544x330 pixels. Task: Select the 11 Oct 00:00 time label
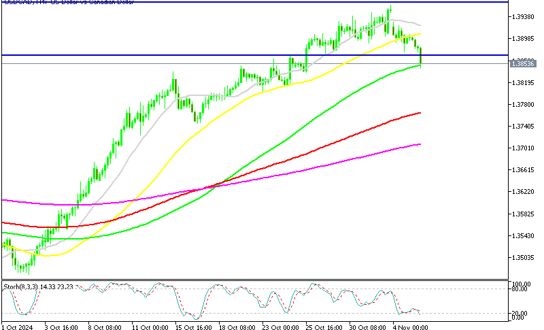[150, 327]
